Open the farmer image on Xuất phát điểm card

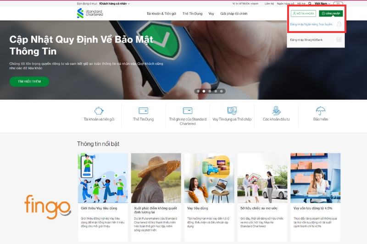(x=156, y=178)
